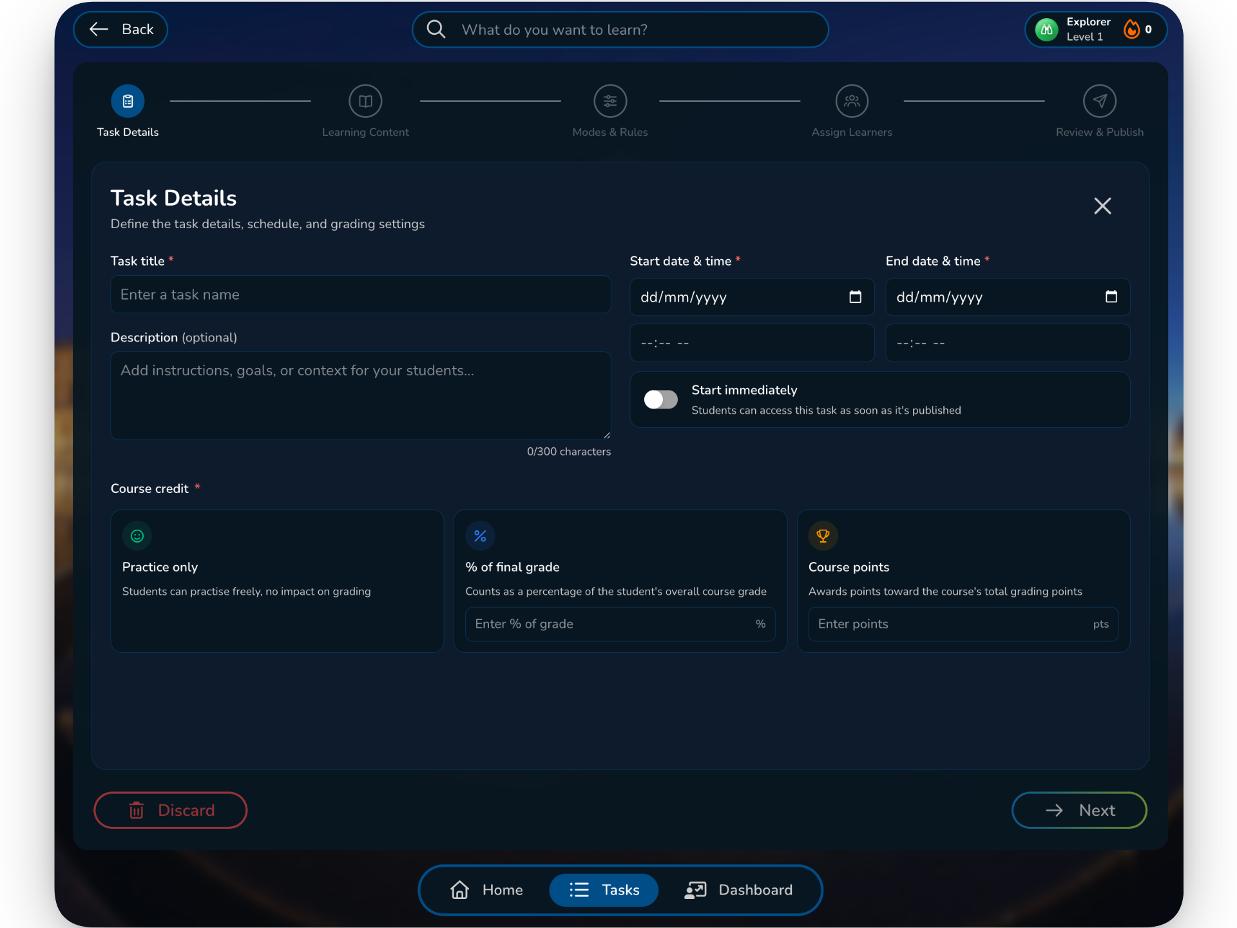
Task: Click the start date dd/mm/yyyy field
Action: (x=752, y=297)
